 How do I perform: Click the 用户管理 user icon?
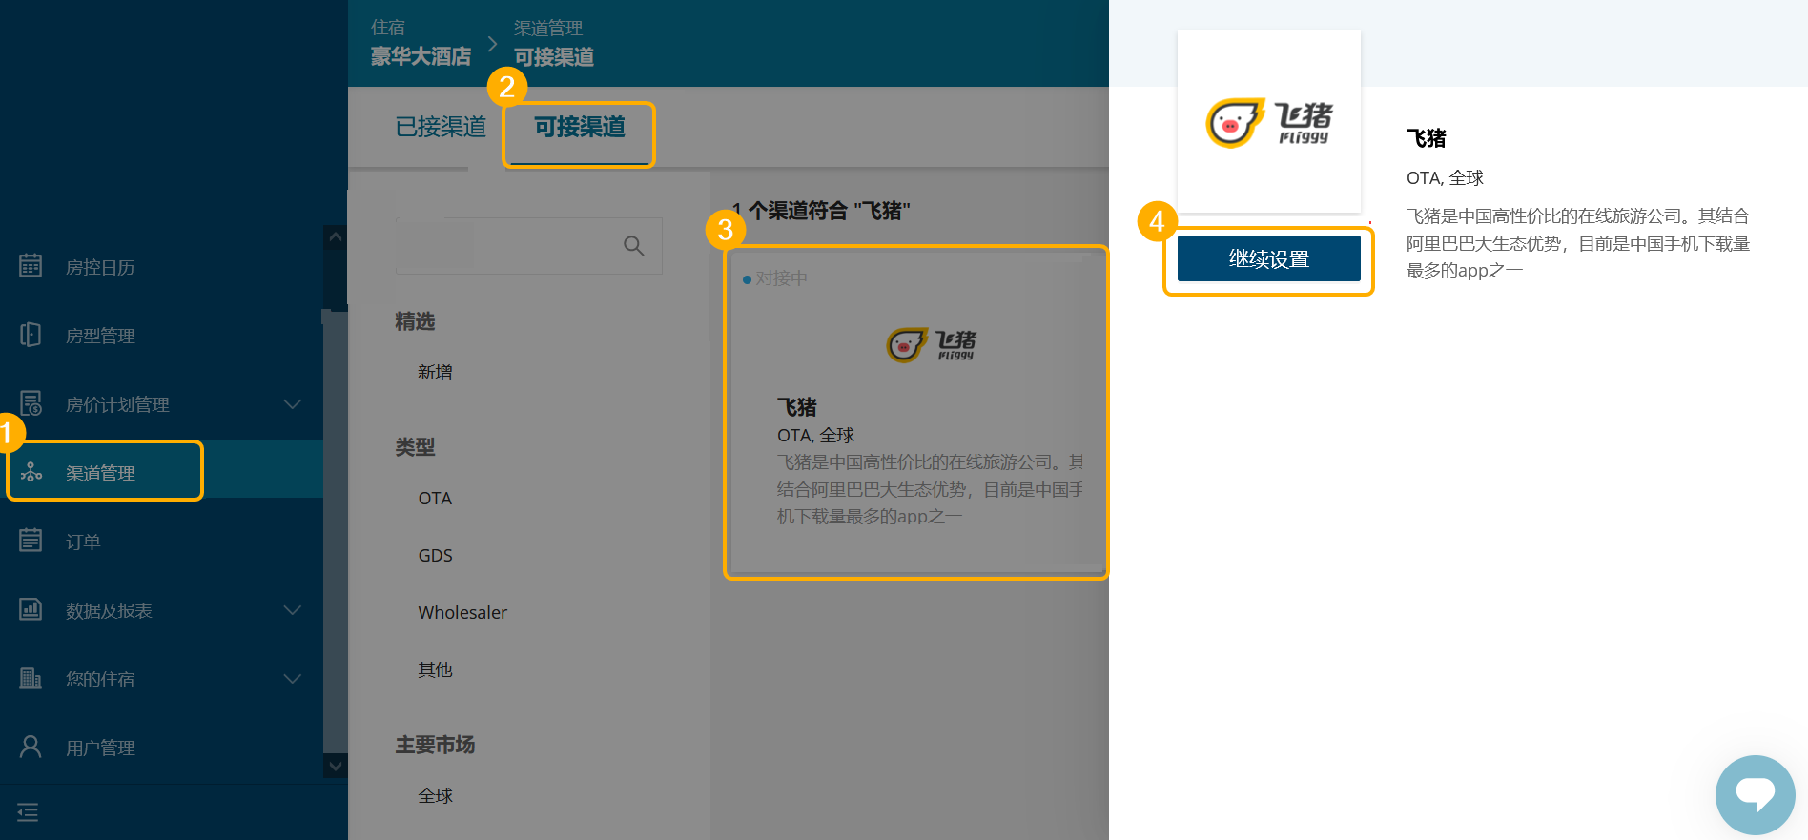(x=31, y=747)
